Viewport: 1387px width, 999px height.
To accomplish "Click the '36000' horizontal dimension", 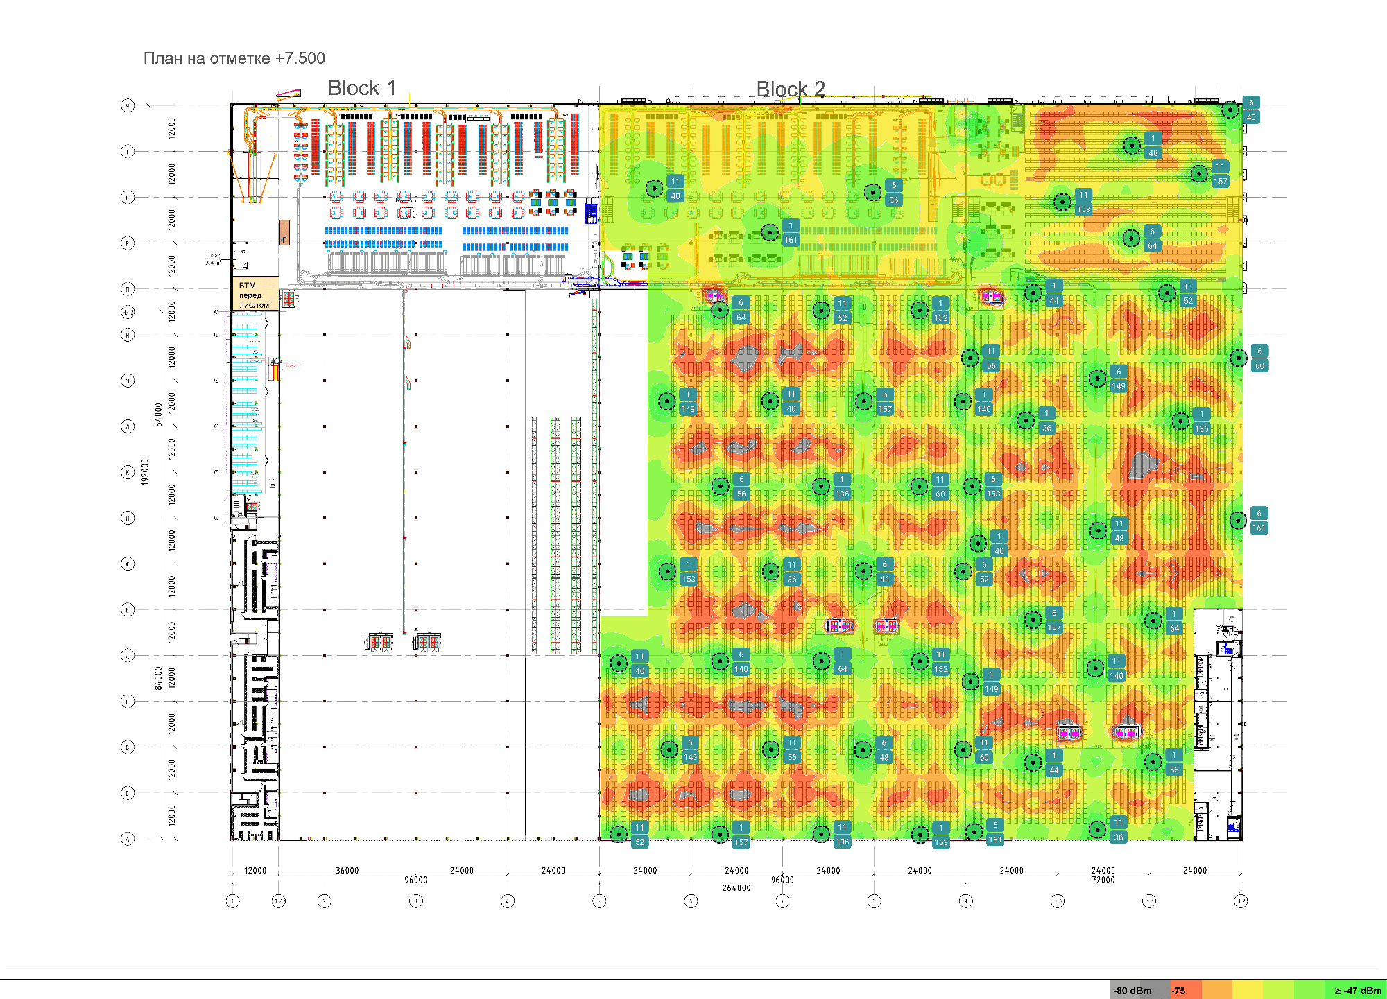I will click(347, 871).
